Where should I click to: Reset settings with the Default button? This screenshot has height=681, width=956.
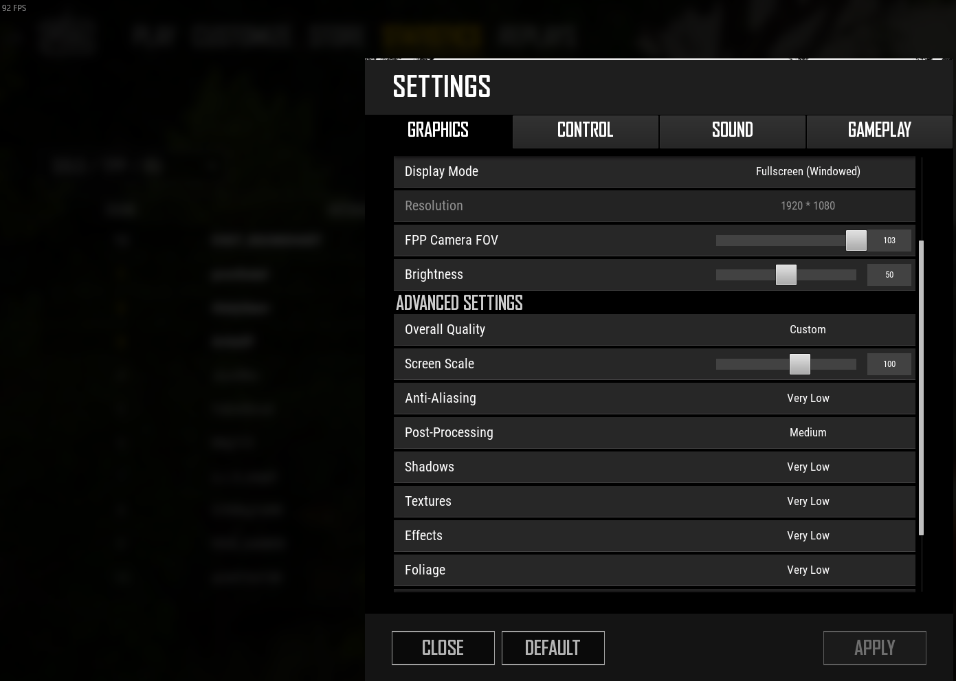point(553,648)
